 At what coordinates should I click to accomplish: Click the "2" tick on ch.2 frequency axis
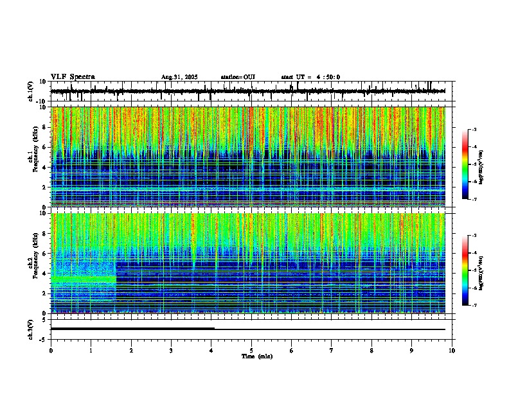pyautogui.click(x=44, y=293)
